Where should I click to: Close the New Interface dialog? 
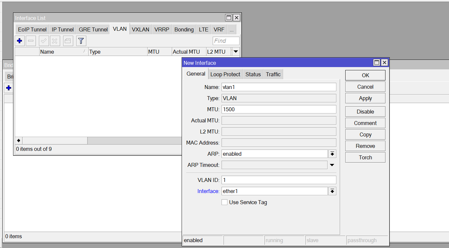[385, 62]
